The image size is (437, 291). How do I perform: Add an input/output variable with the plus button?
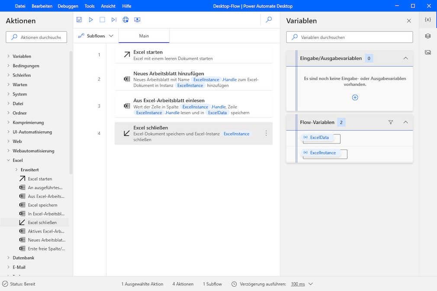pyautogui.click(x=355, y=97)
